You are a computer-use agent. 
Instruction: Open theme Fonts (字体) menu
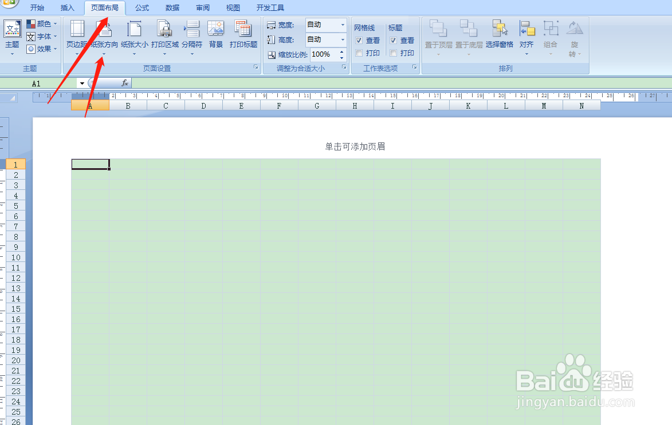click(x=42, y=37)
